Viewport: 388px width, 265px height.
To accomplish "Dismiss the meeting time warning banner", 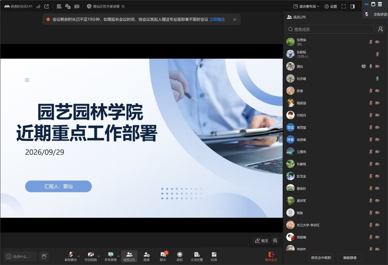I will pos(235,19).
